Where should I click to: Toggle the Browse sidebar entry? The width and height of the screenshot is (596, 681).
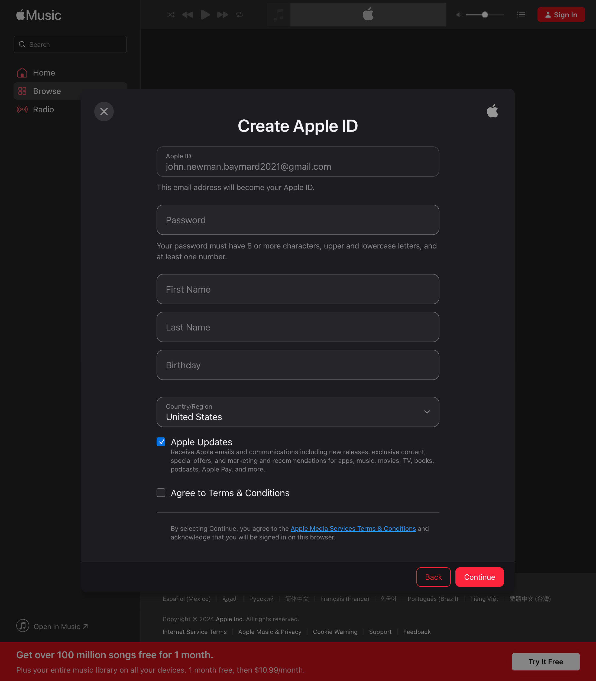click(x=47, y=91)
